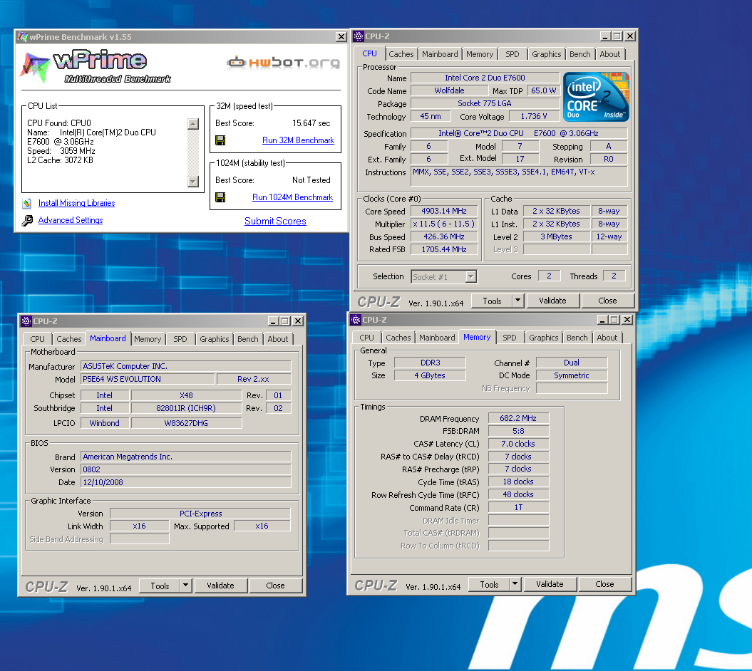
Task: Open the Graphics tab in the CPU window
Action: pos(546,54)
